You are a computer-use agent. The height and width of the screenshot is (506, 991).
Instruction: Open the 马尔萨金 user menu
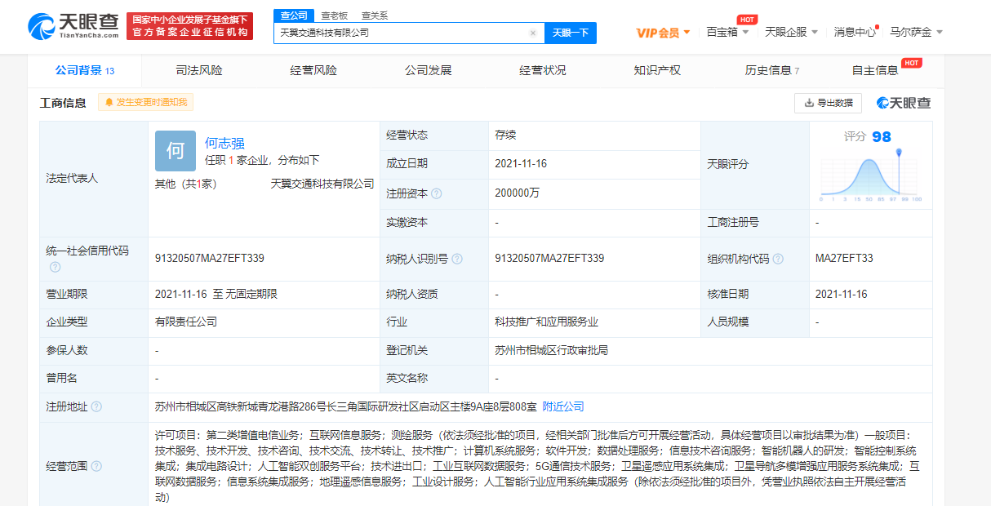pyautogui.click(x=916, y=33)
